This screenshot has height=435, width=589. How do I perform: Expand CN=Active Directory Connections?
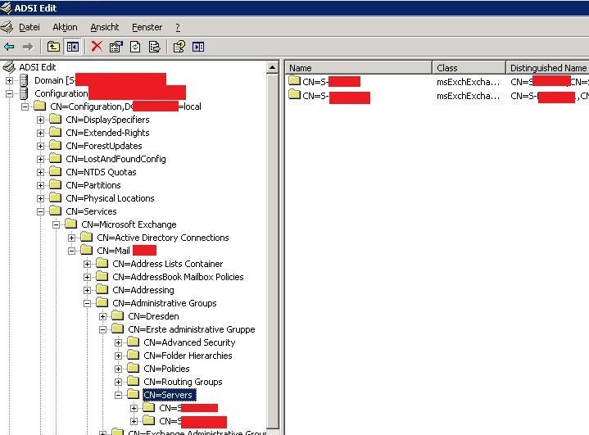(71, 238)
